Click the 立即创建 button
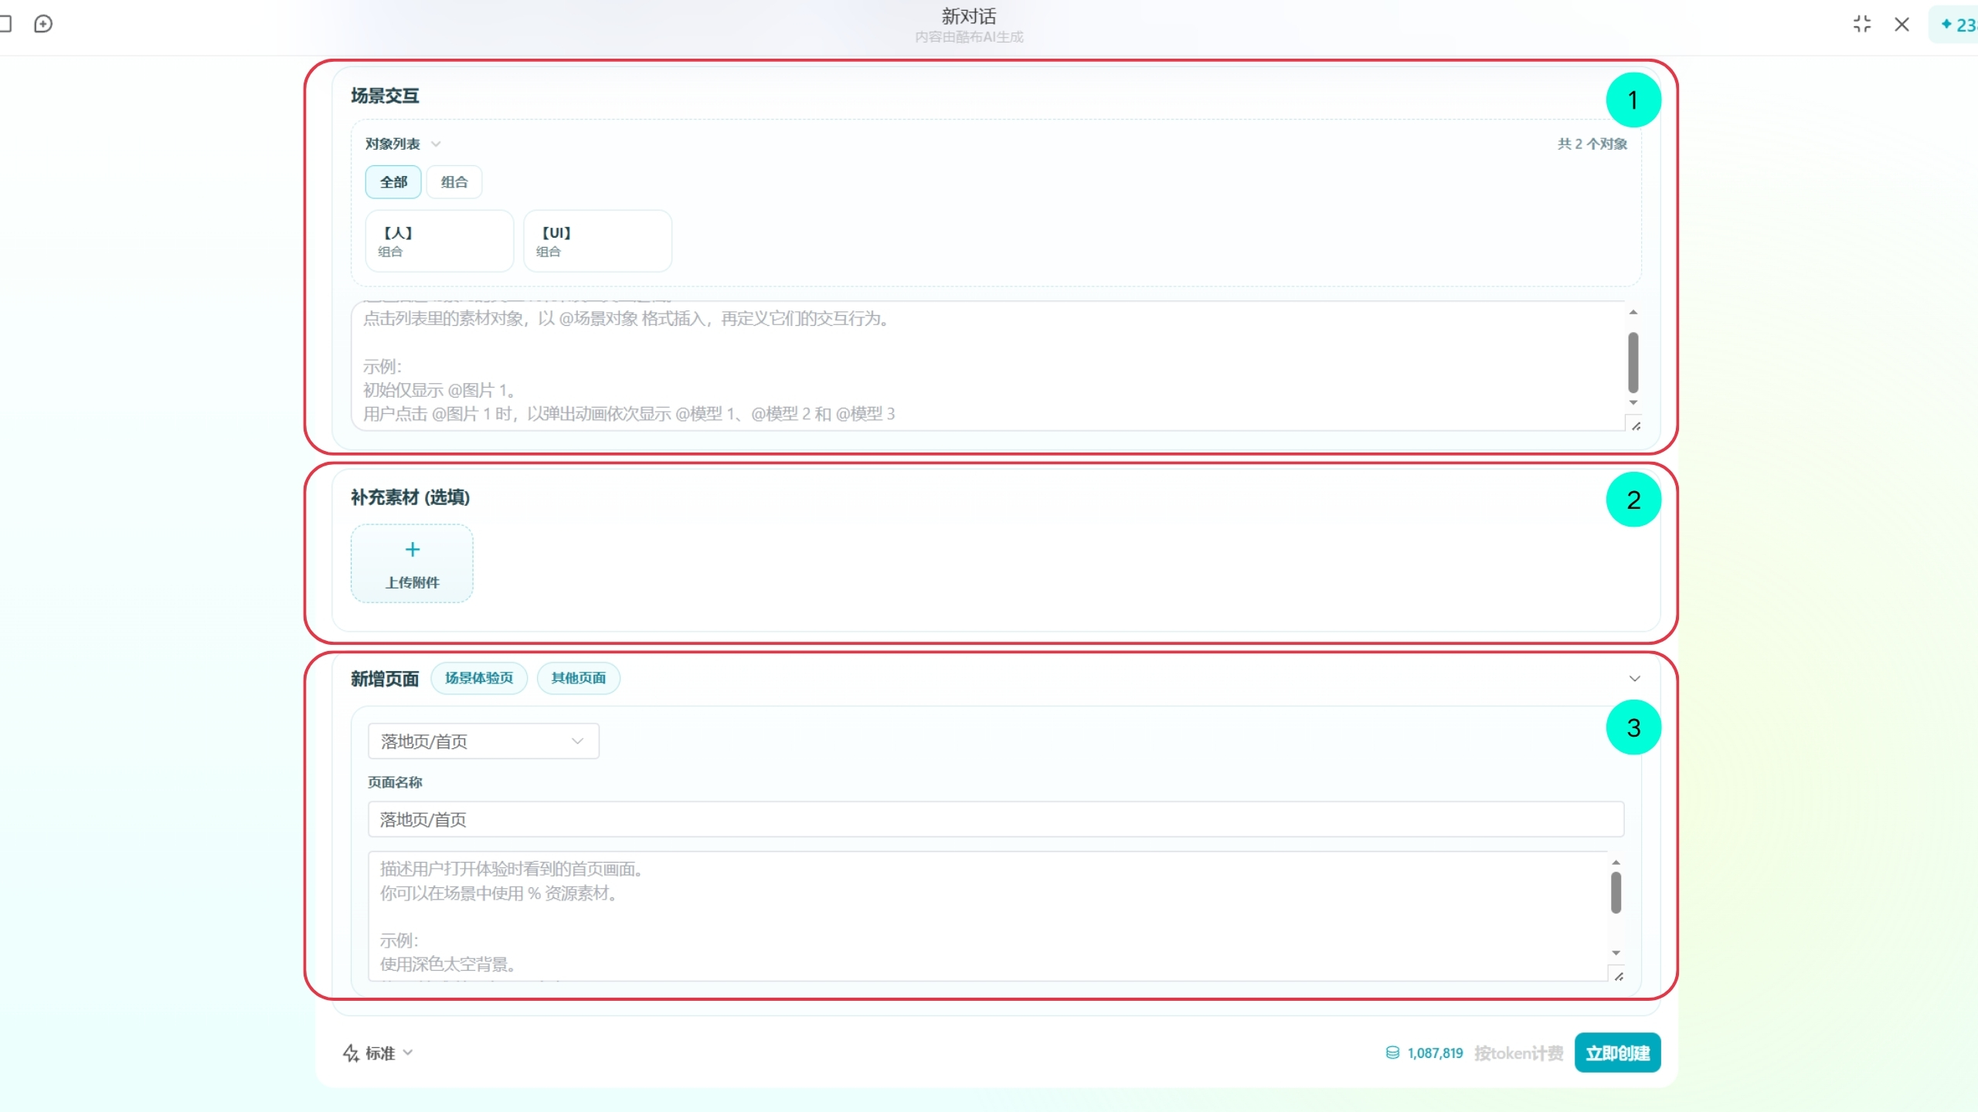The image size is (1978, 1112). pos(1617,1053)
